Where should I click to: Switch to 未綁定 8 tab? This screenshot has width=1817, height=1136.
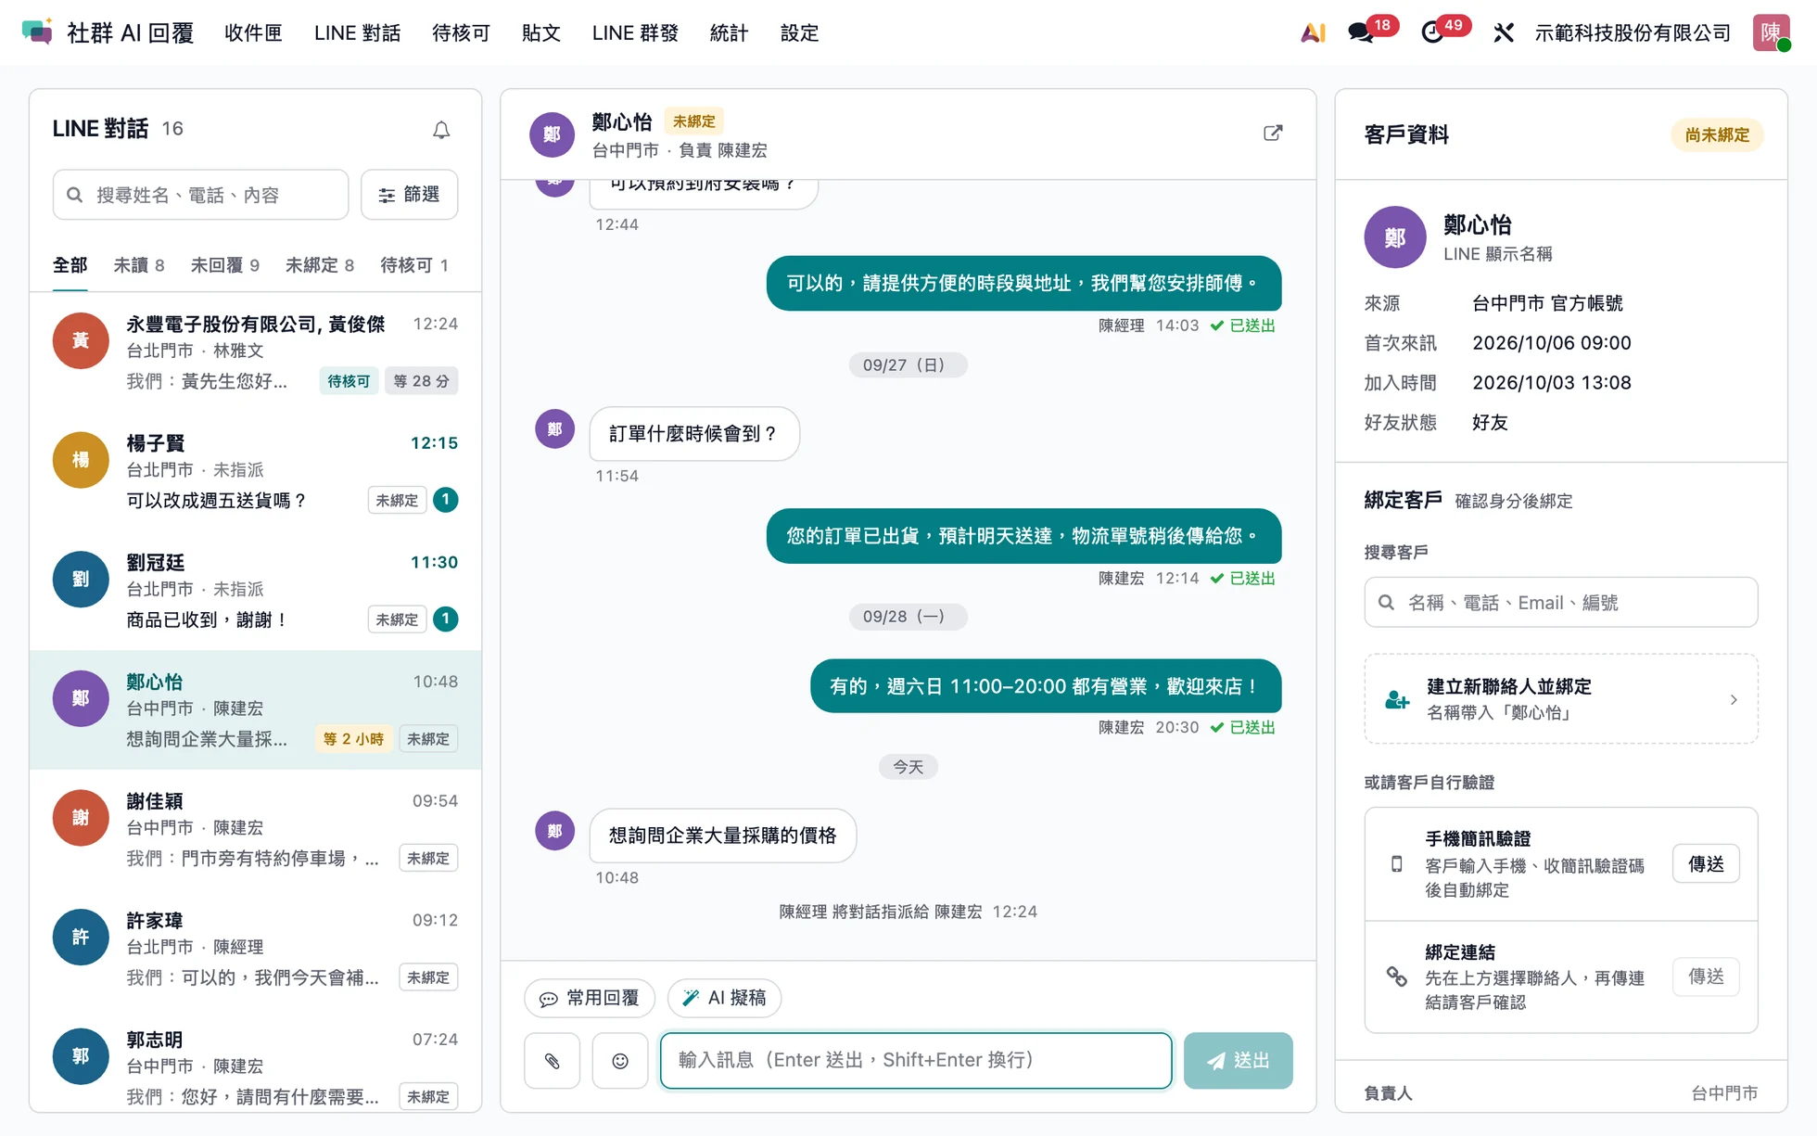320,265
